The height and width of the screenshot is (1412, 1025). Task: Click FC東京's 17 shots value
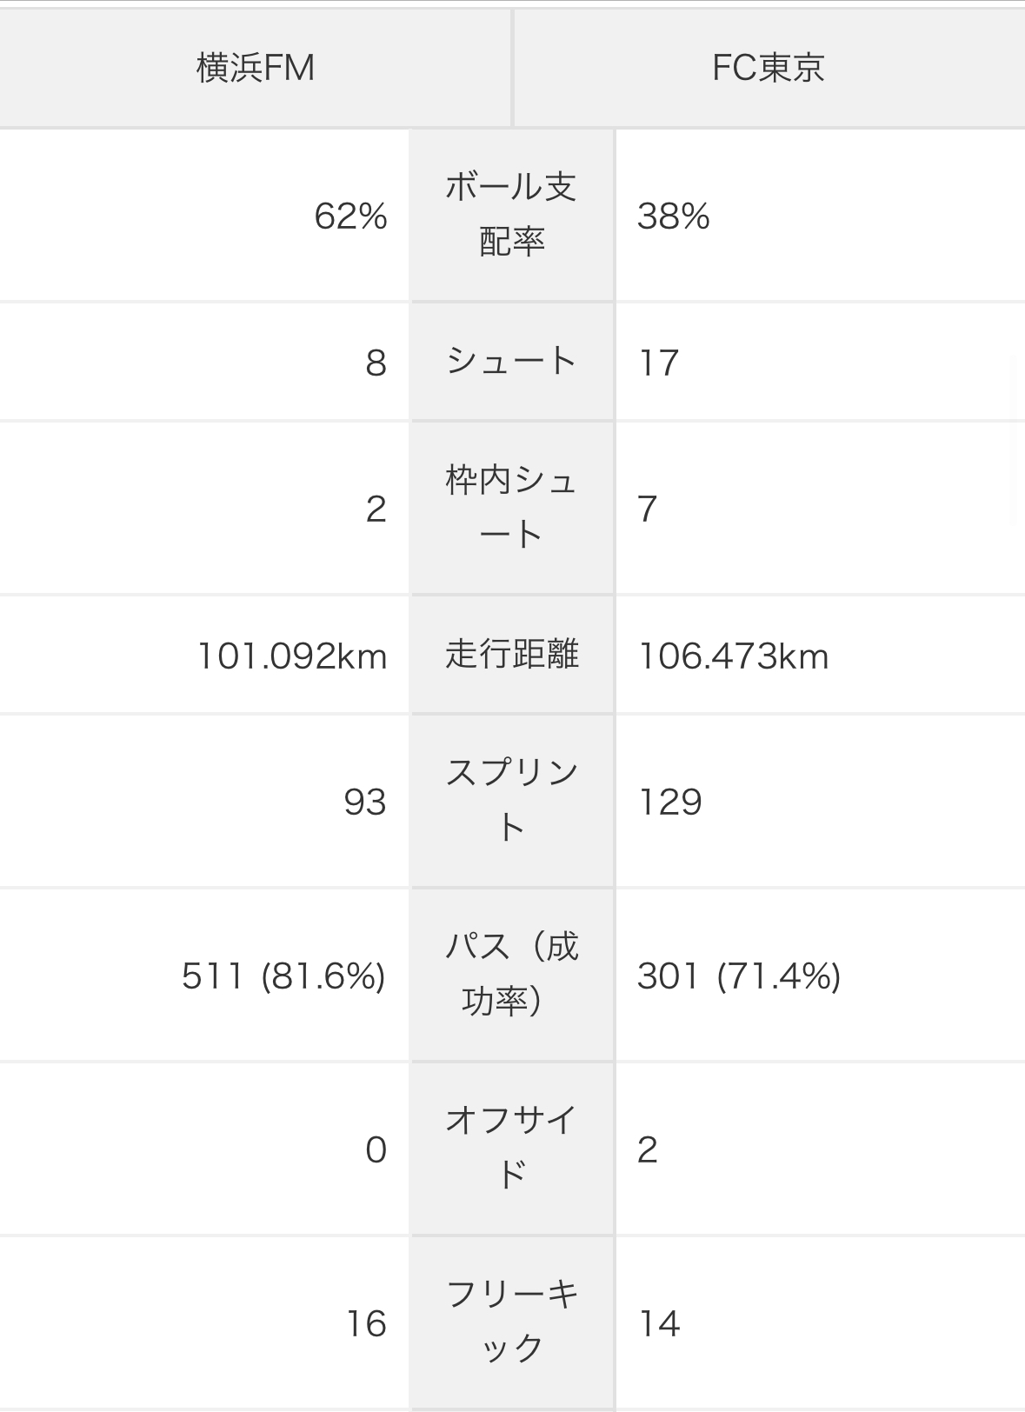(x=659, y=363)
